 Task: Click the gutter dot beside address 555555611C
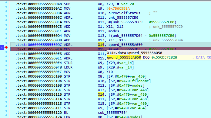(x=6, y=106)
